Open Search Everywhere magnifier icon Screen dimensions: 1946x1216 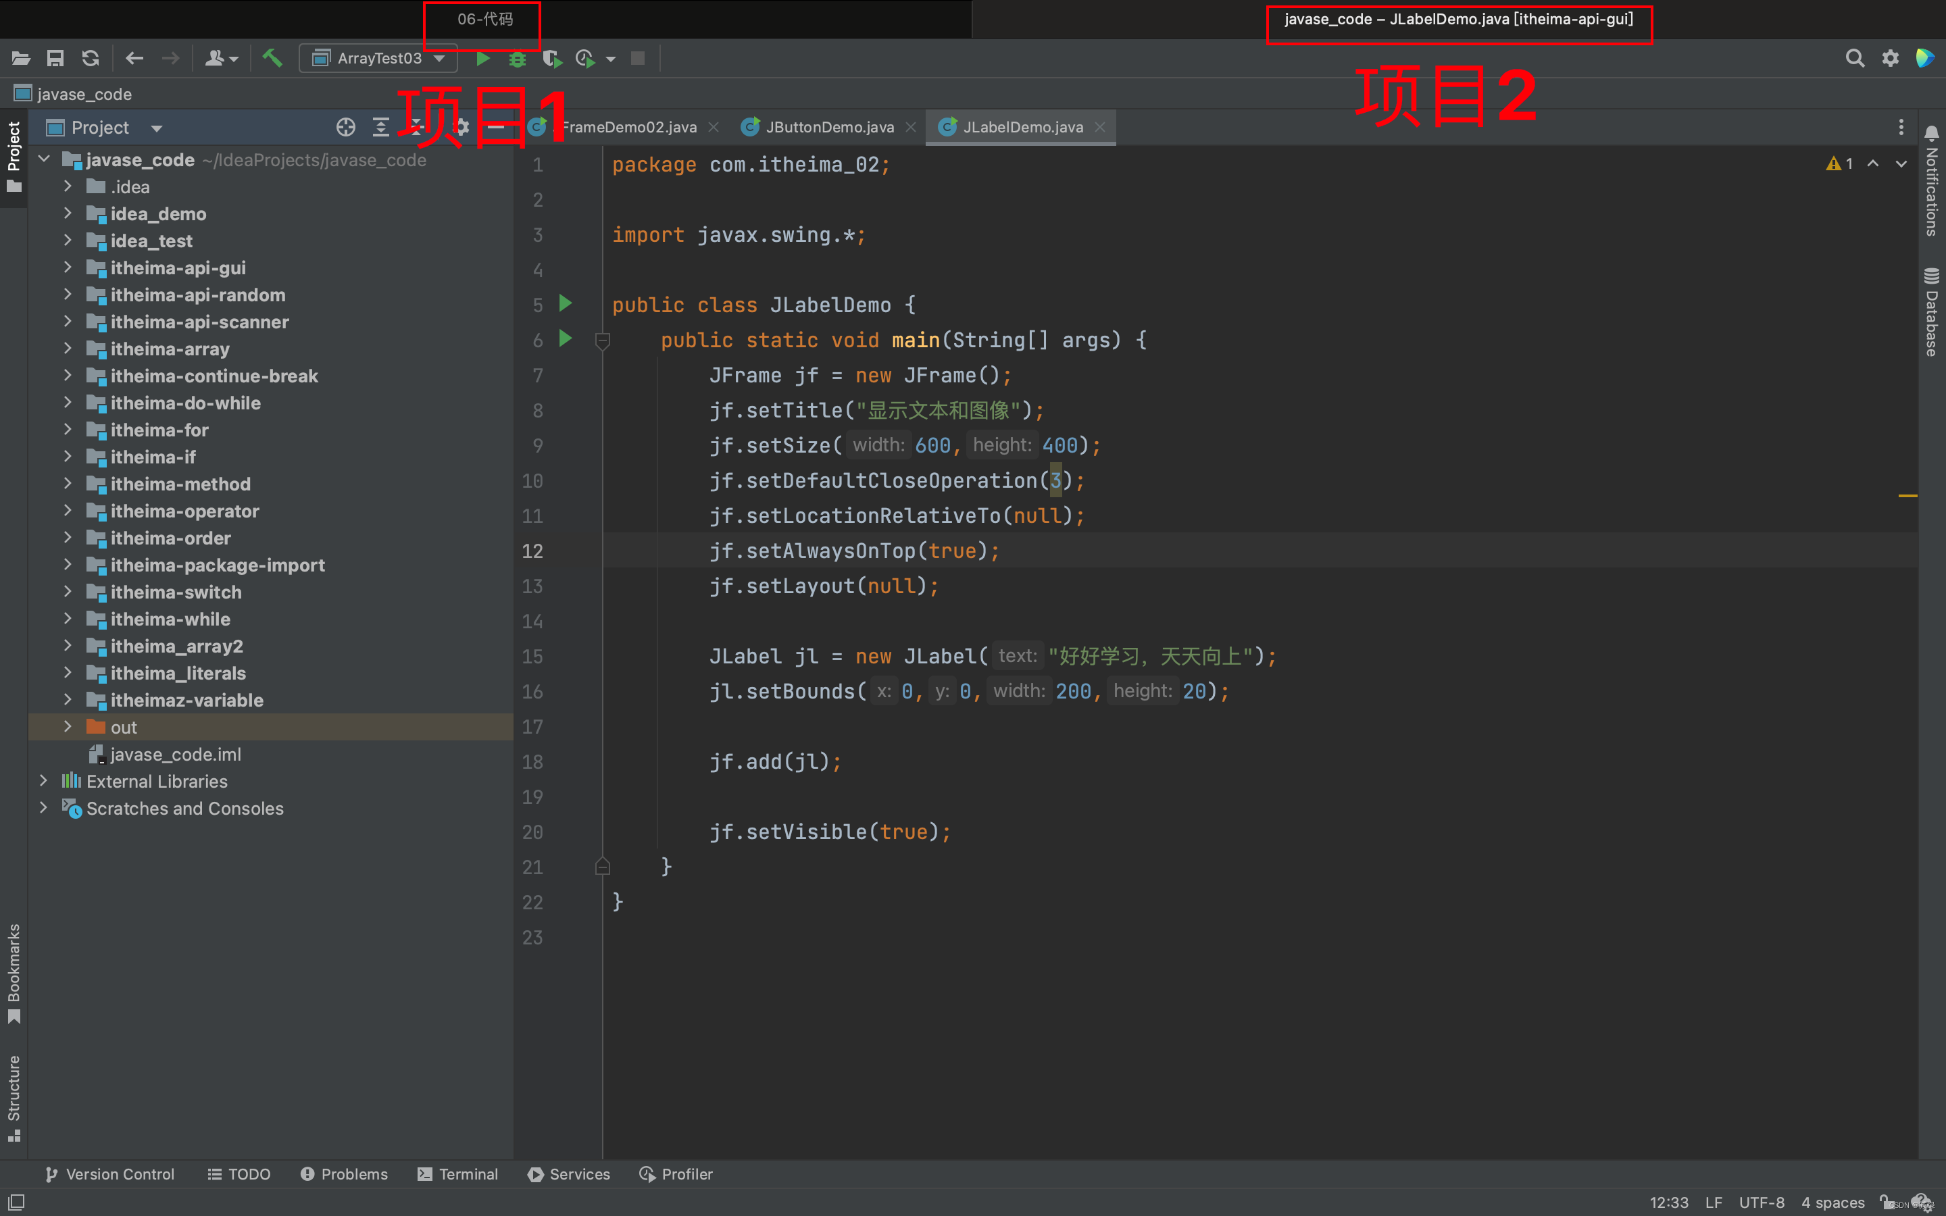1854,59
